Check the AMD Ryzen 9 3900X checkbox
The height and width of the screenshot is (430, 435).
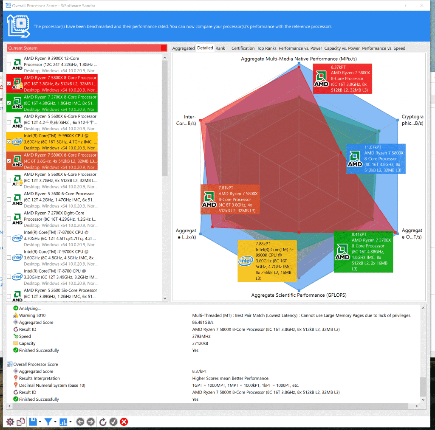(x=9, y=65)
